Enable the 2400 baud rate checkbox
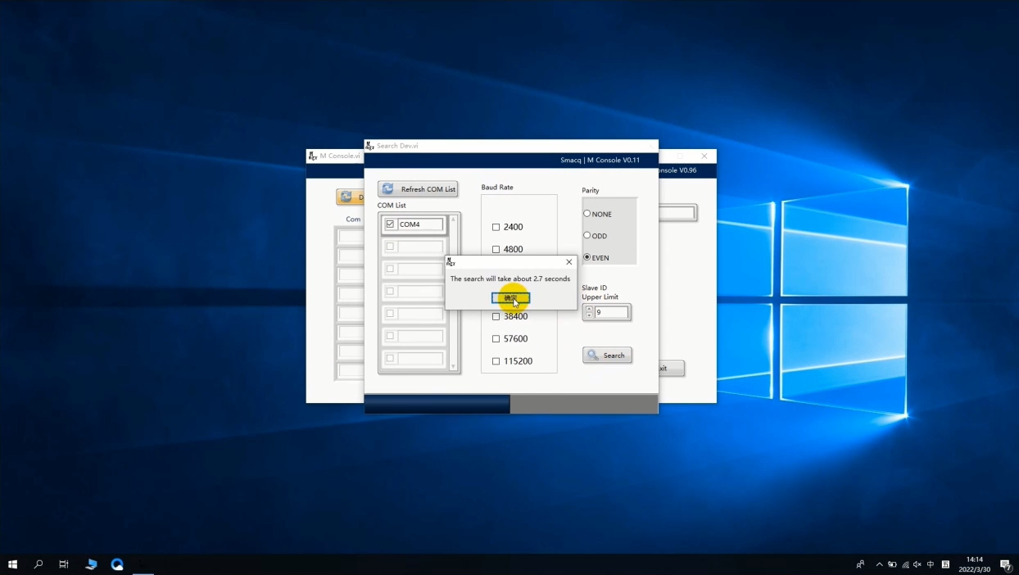 [496, 227]
